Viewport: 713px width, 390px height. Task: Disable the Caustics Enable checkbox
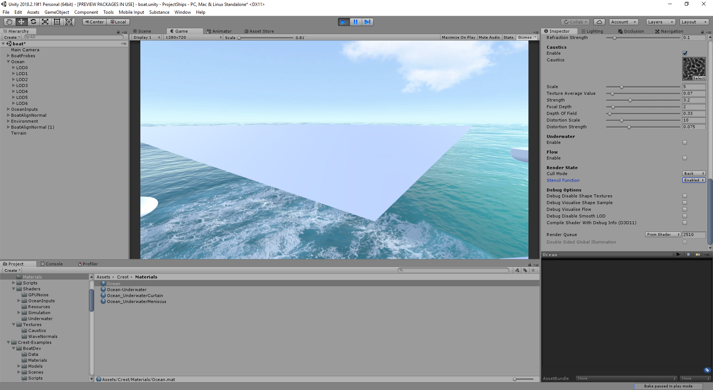click(685, 53)
